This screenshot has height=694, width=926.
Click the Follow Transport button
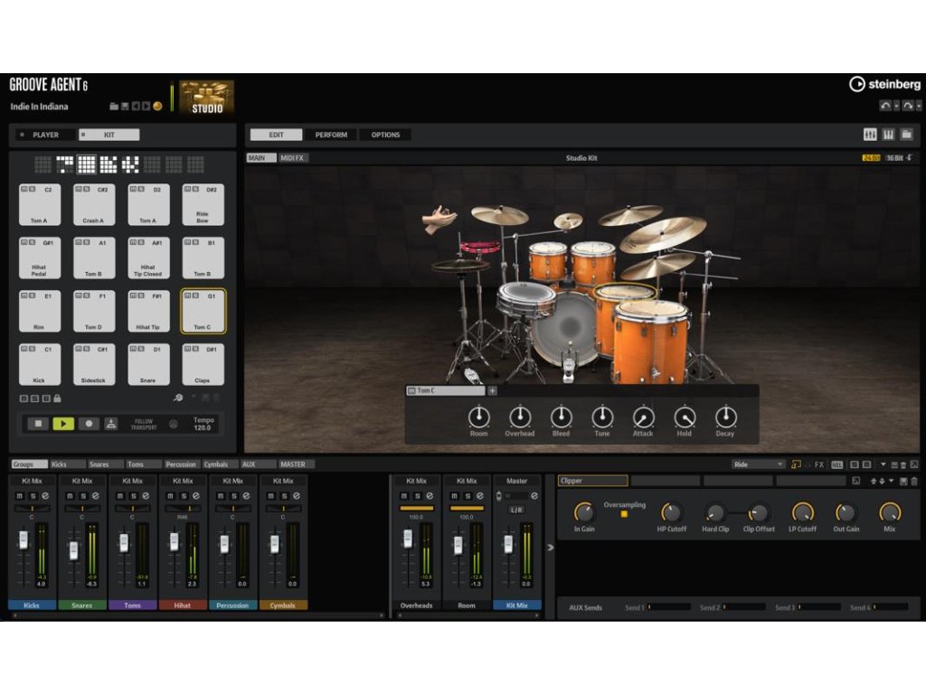pos(144,423)
